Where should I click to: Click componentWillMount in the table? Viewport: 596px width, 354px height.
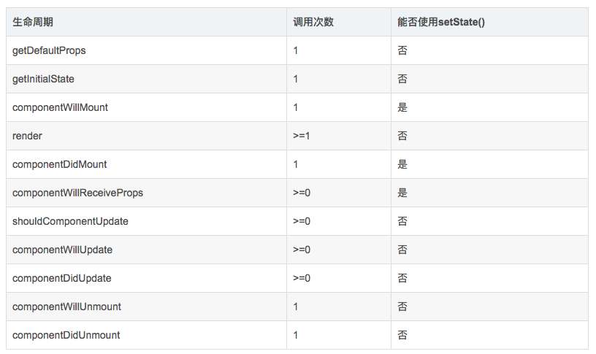(60, 107)
